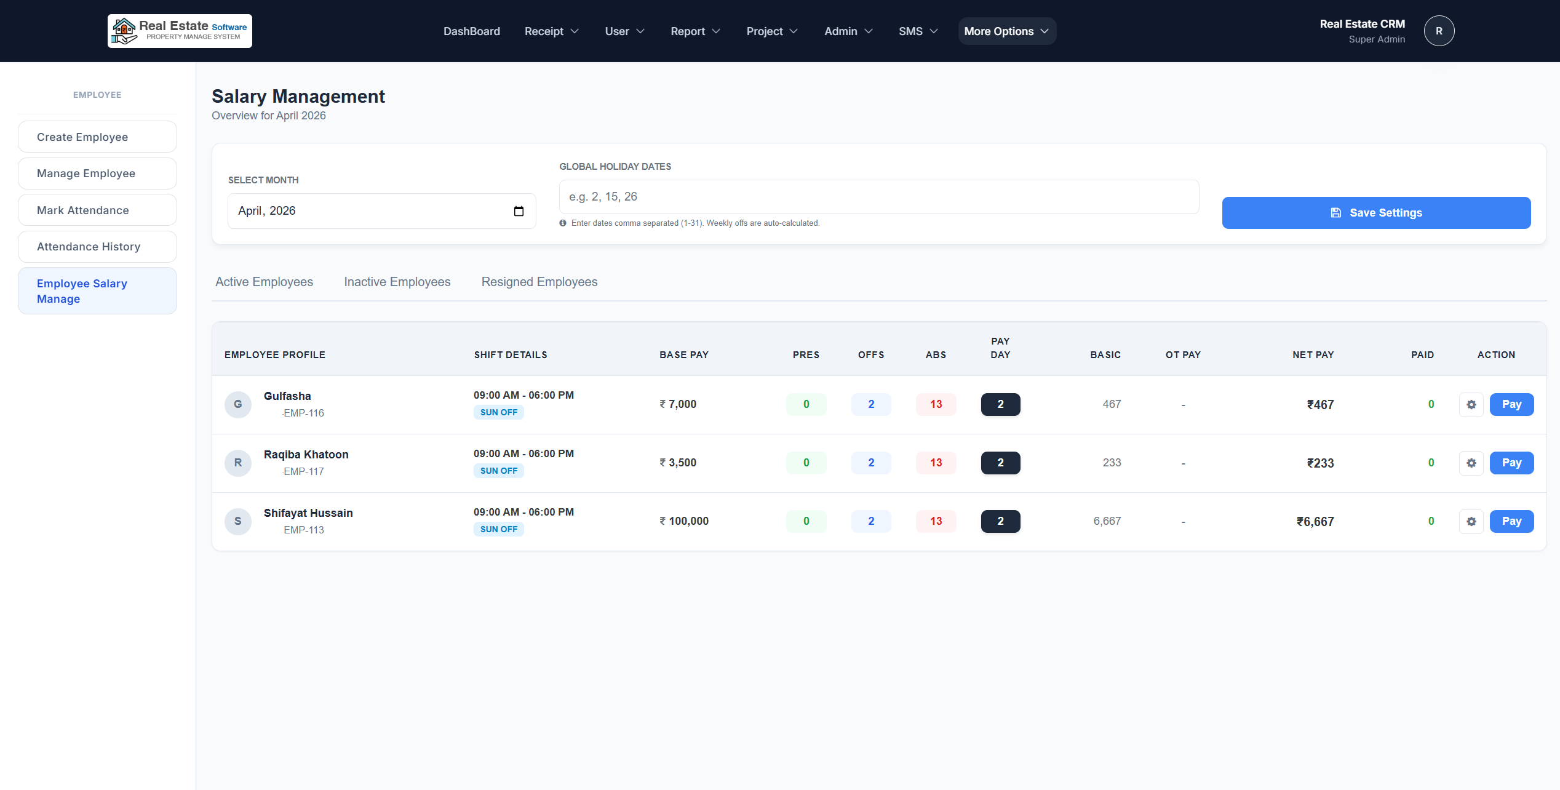The height and width of the screenshot is (790, 1560).
Task: Open calendar picker icon in month field
Action: pos(519,211)
